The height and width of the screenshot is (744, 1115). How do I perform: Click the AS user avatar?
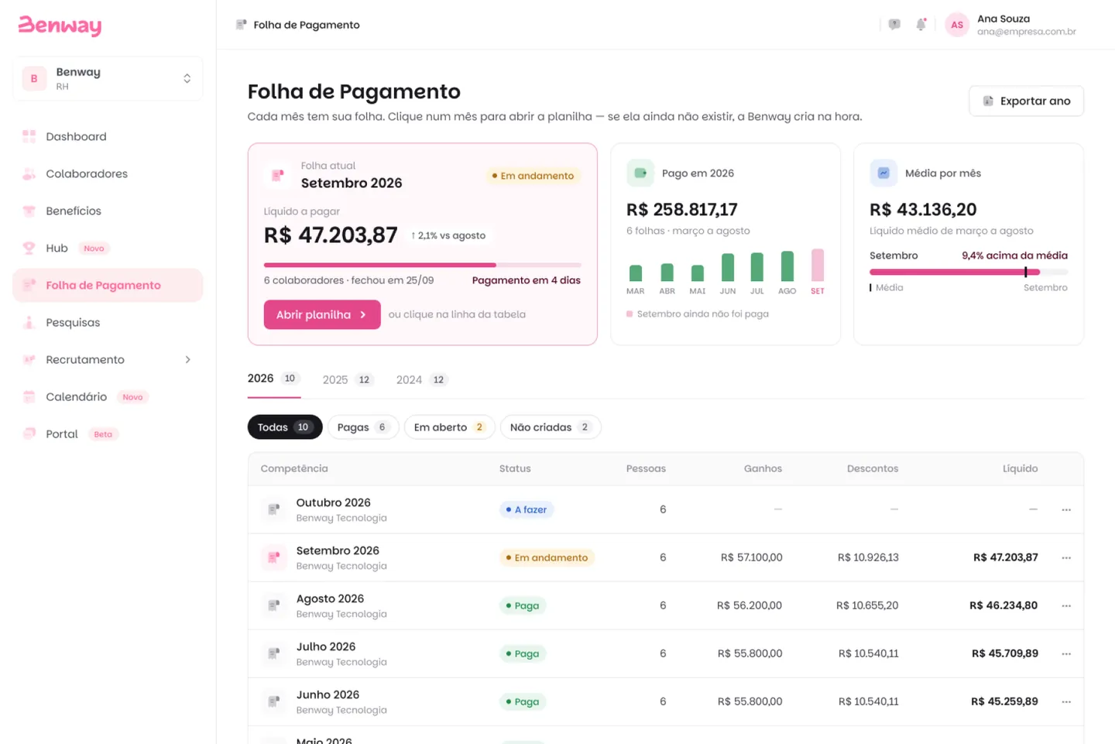[x=957, y=25]
